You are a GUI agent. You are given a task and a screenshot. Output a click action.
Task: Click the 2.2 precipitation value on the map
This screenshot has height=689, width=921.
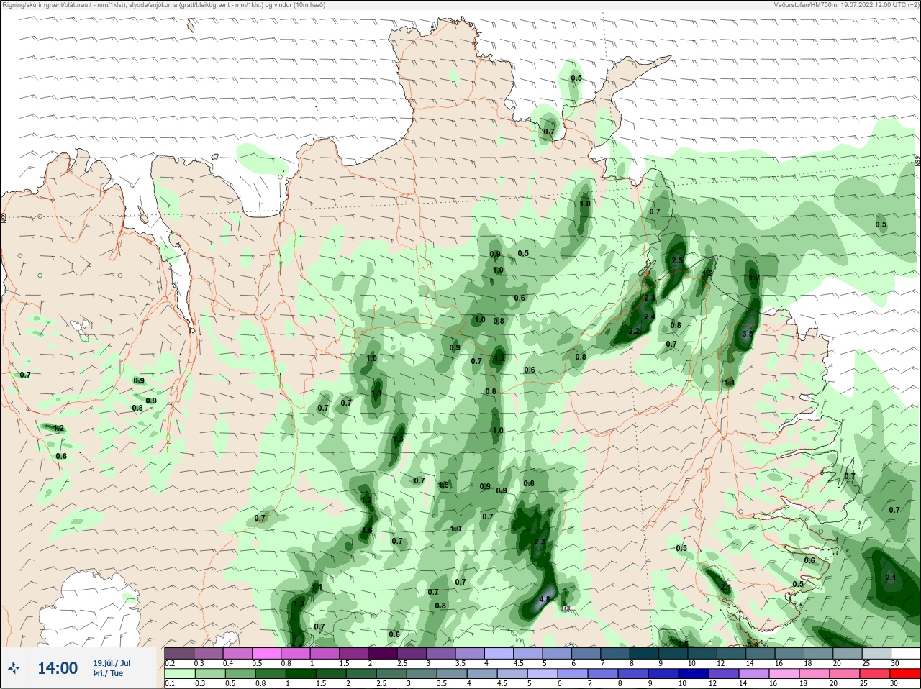(x=634, y=331)
